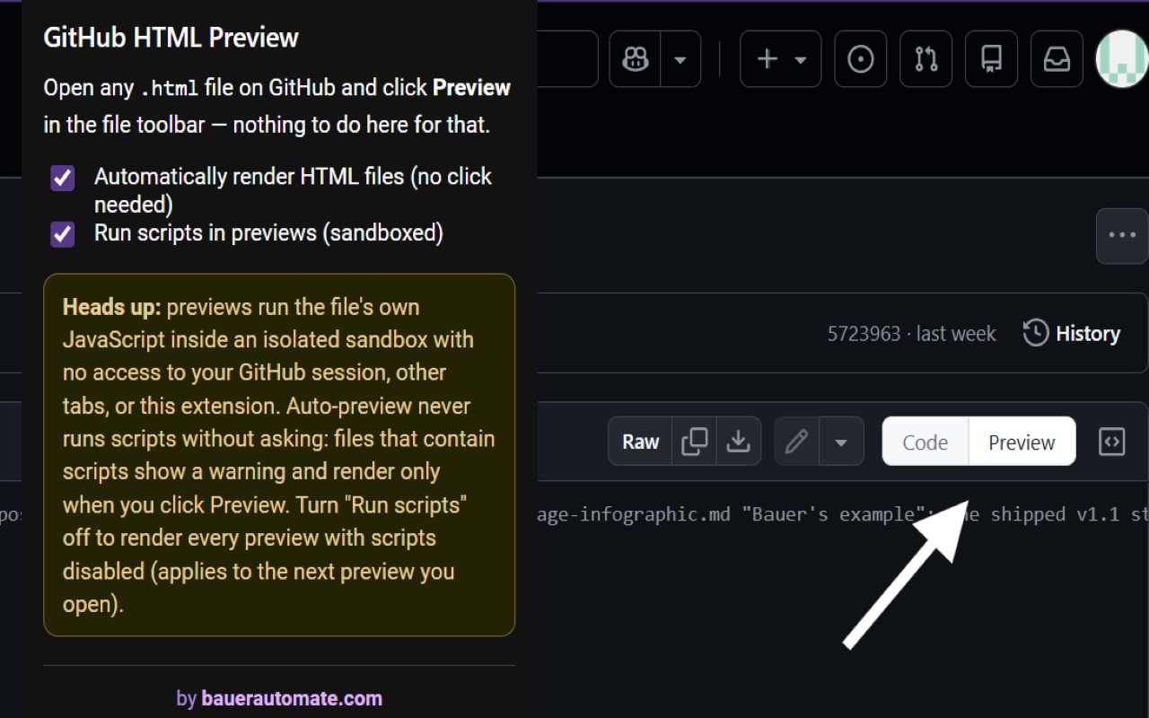Expand the Copilot dropdown arrow
1149x718 pixels.
click(680, 59)
